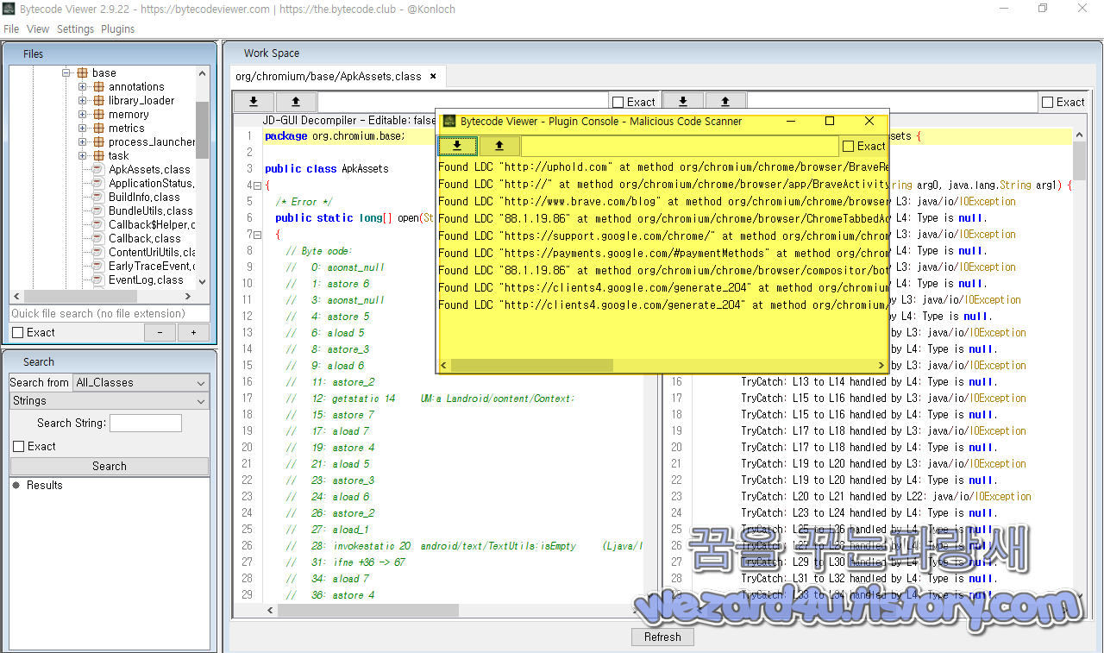Expand the memory package node
This screenshot has width=1104, height=653.
point(83,115)
